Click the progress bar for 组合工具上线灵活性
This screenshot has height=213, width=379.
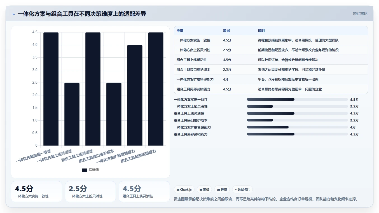(297, 113)
